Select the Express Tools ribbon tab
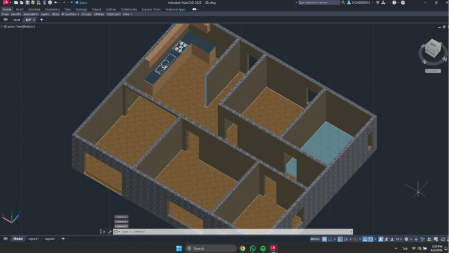The width and height of the screenshot is (449, 253). click(x=151, y=10)
